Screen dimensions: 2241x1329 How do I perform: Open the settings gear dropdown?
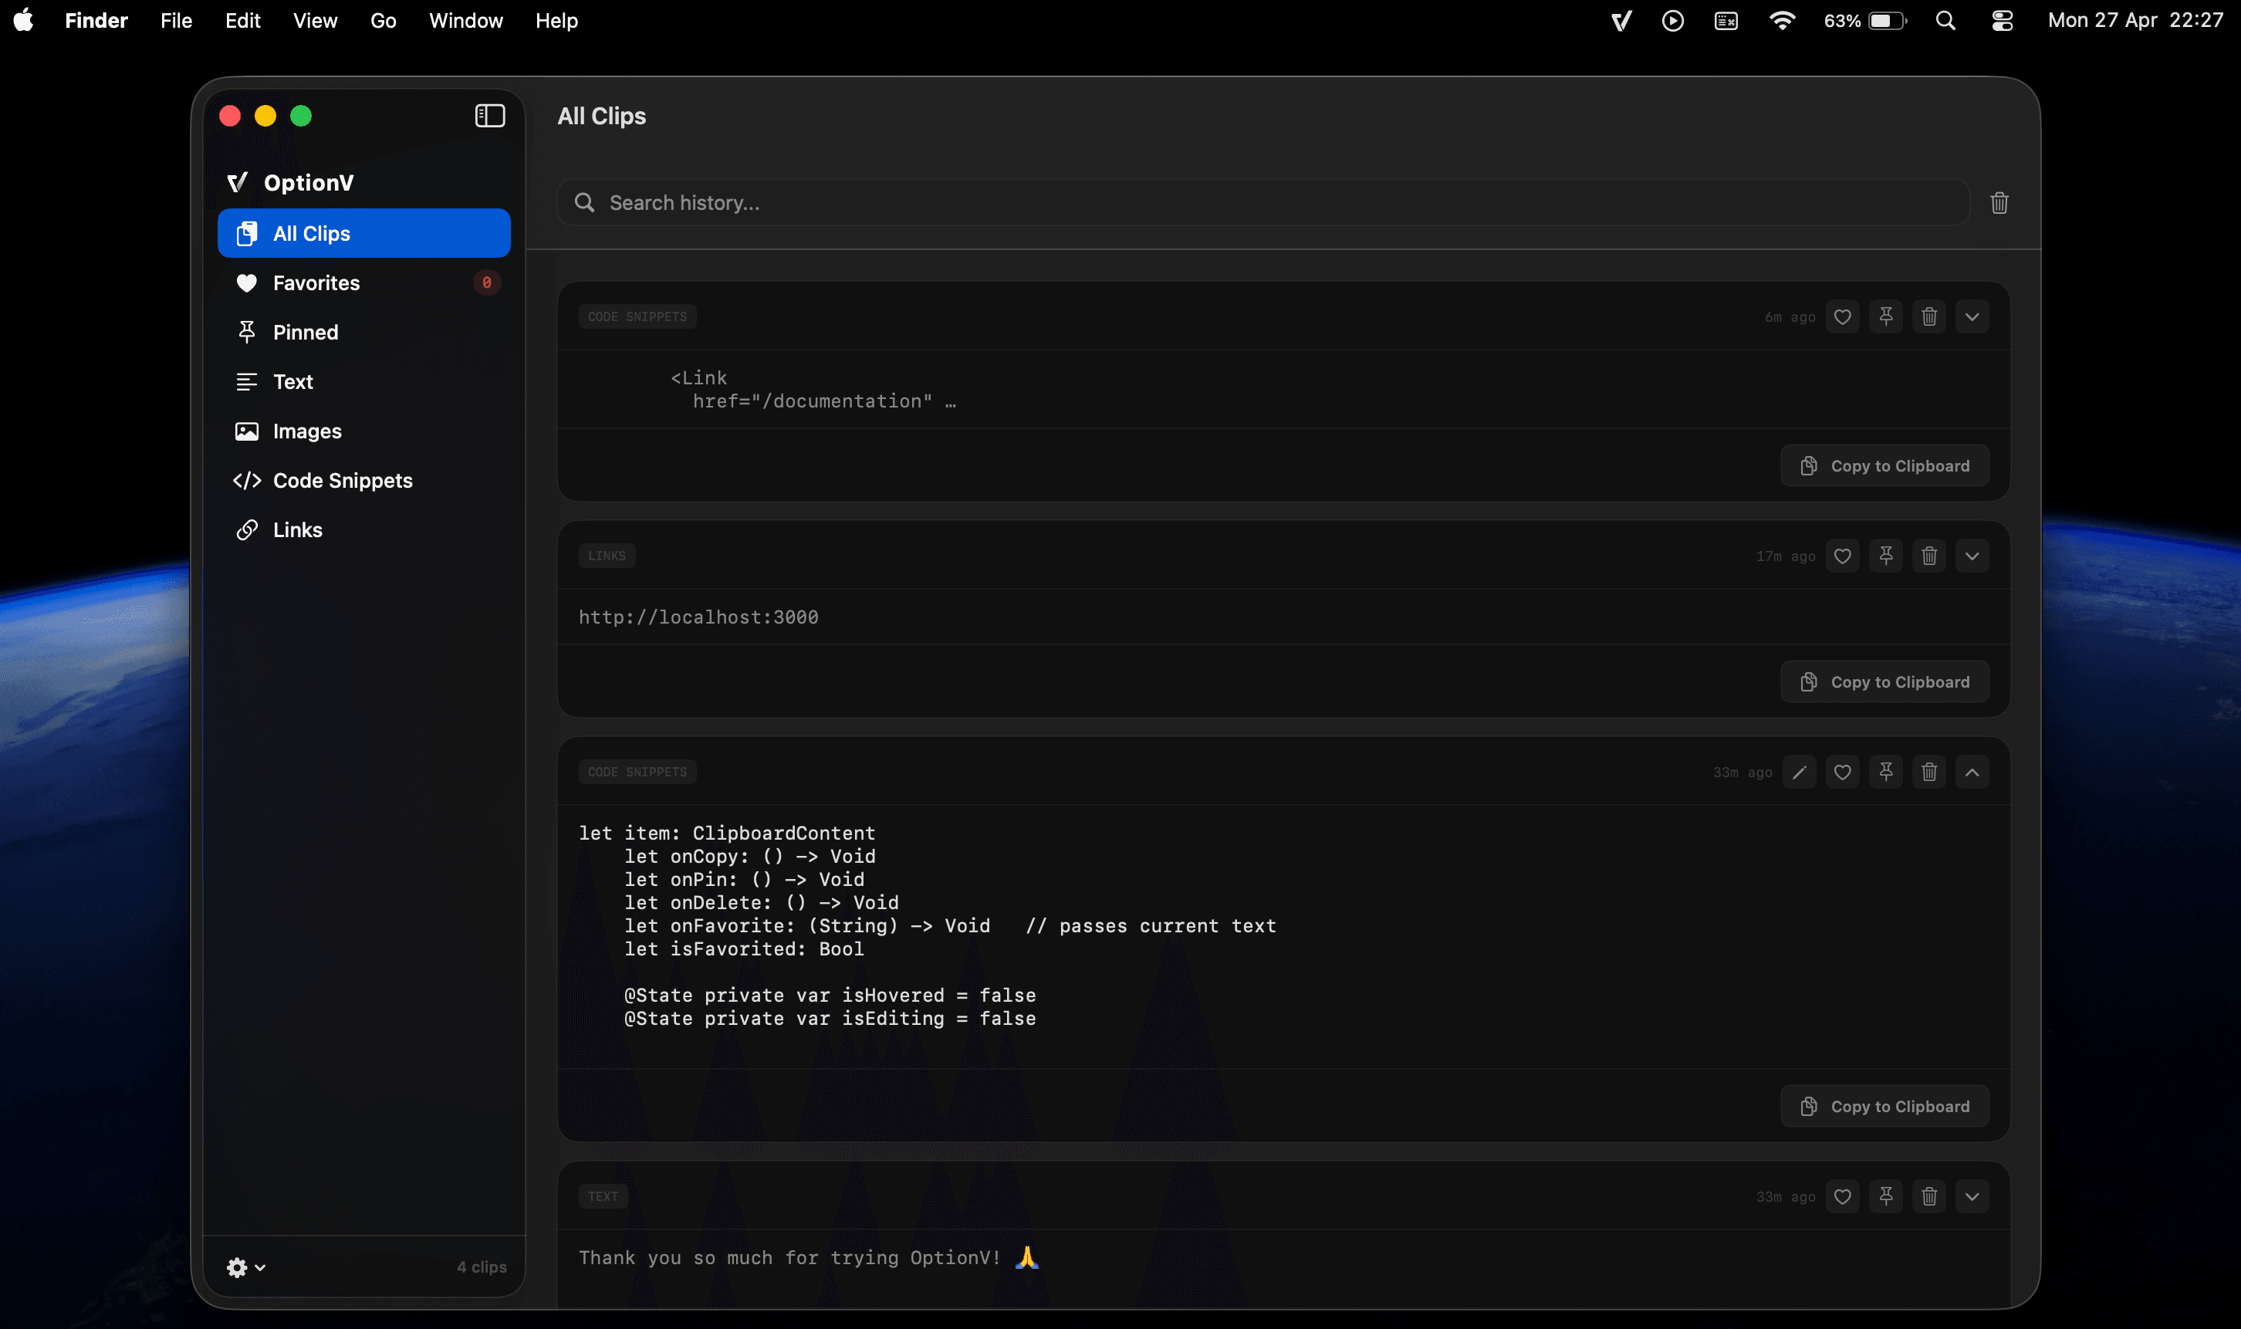(x=245, y=1267)
